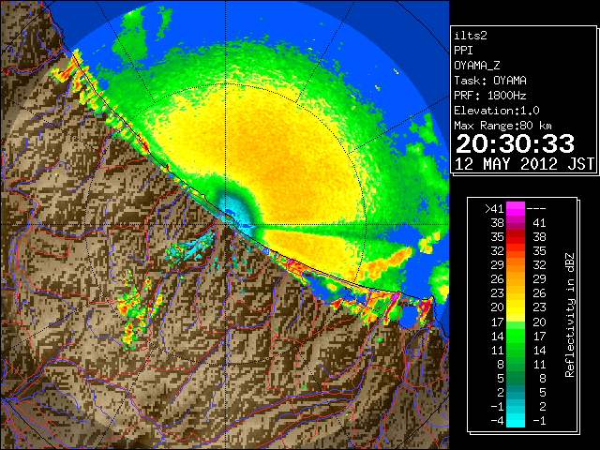Viewport: 600px width, 450px height.
Task: Click the 'PRF: 1800Hz' line
Action: [x=490, y=96]
